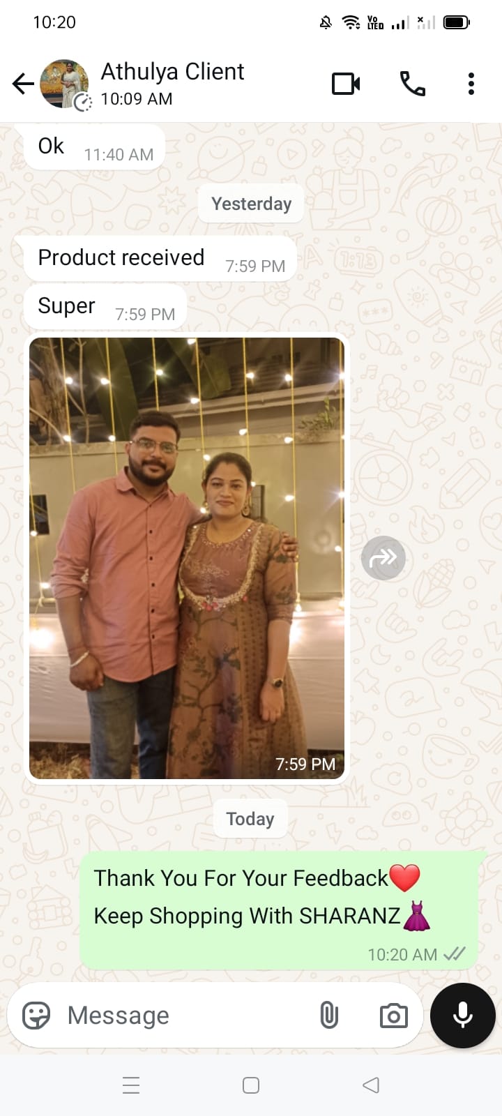This screenshot has width=502, height=1116.
Task: Start a voice call using phone icon
Action: (x=412, y=84)
